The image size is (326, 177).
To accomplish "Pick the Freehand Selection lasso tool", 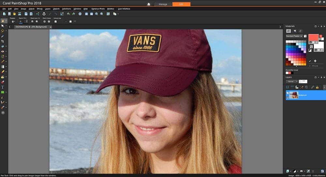I will [3, 31].
